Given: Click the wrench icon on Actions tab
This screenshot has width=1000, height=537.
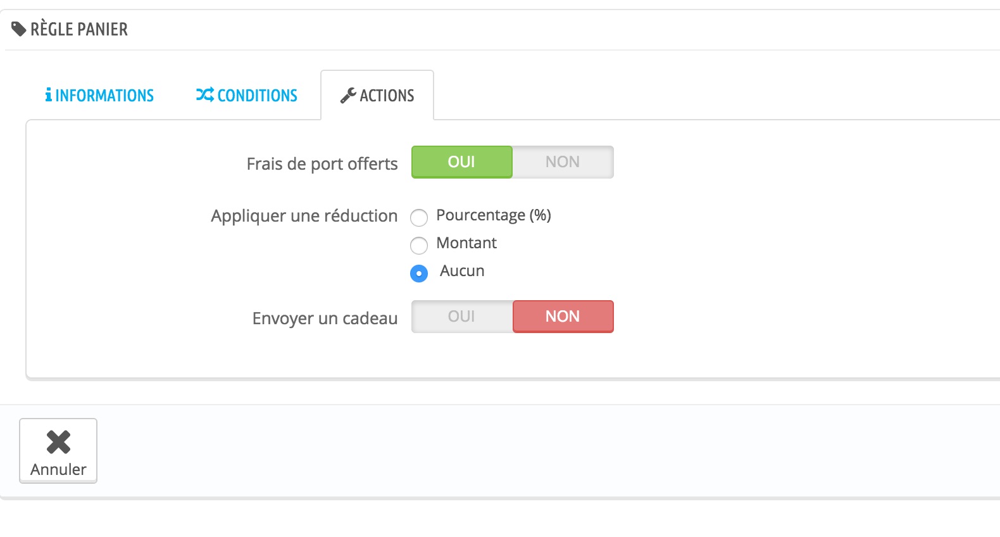Looking at the screenshot, I should (348, 96).
